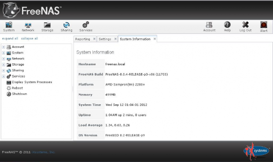Click the Load Average values
Image resolution: width=273 pixels, height=162 pixels.
(x=118, y=125)
